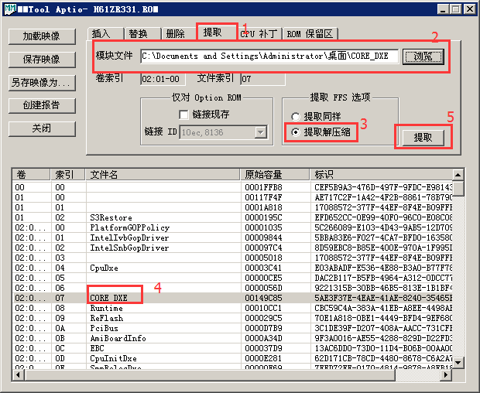
Task: Click the list's scroll down arrow
Action: pos(458,363)
